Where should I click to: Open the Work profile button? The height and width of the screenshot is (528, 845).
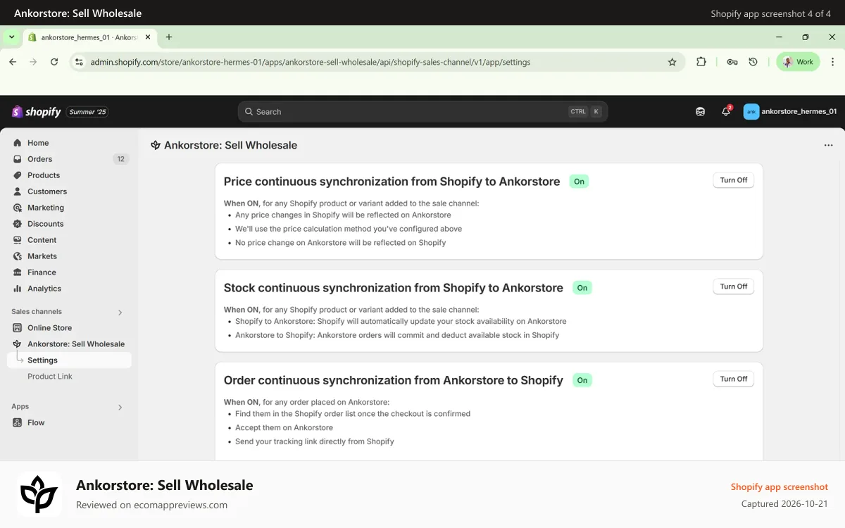pos(799,62)
